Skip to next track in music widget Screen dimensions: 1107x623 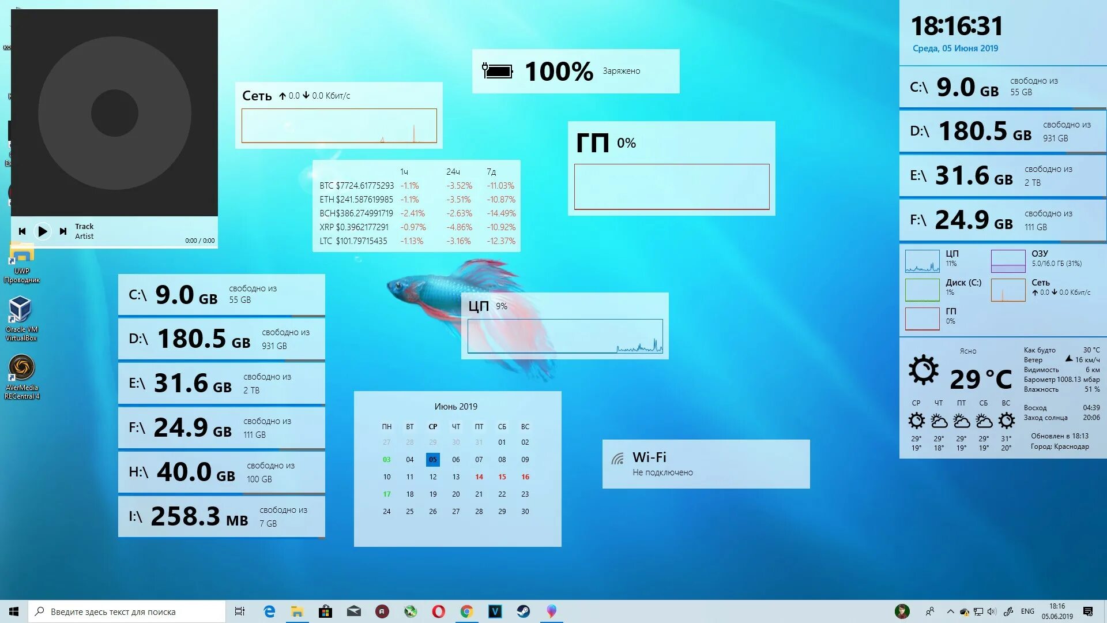pyautogui.click(x=63, y=231)
